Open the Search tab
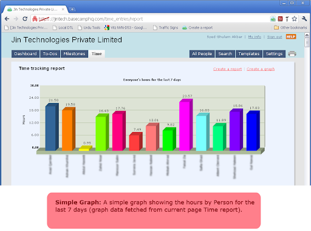This screenshot has width=311, height=231. (225, 54)
